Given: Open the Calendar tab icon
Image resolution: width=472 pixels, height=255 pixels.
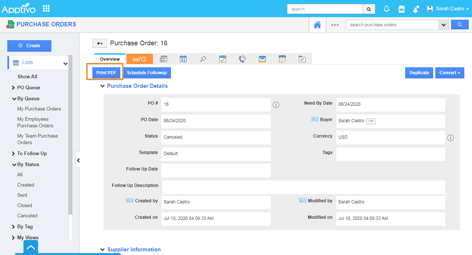Looking at the screenshot, I should tap(183, 59).
